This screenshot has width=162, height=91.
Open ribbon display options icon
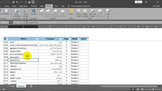[x=146, y=2]
